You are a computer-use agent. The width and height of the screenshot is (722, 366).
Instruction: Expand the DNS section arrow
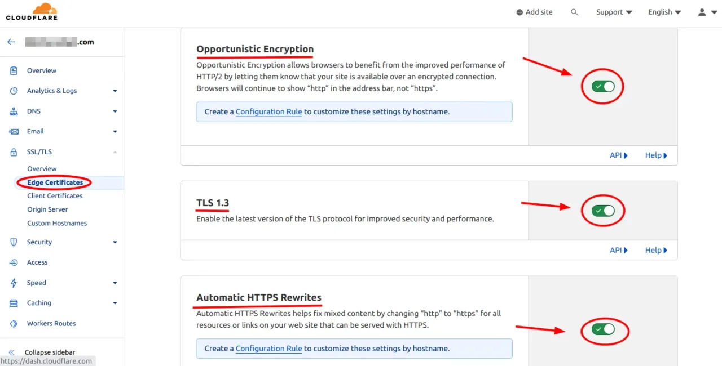(115, 111)
